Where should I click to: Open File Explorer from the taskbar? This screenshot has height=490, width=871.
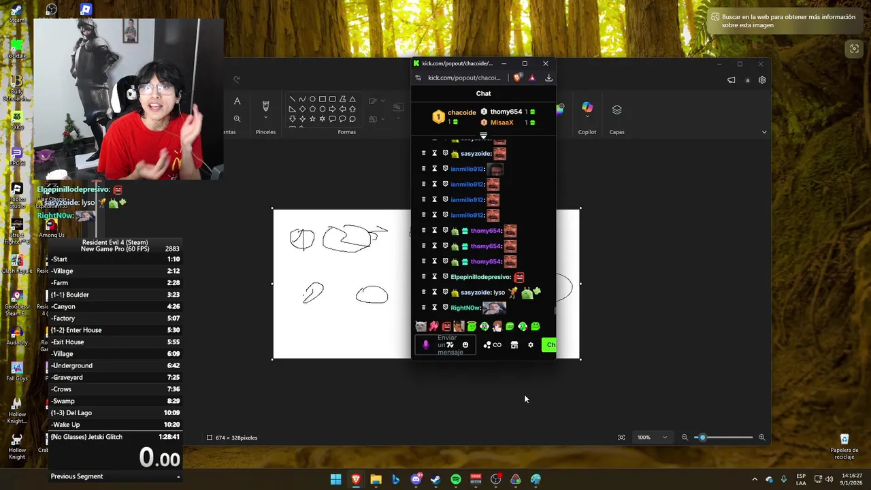(x=376, y=479)
